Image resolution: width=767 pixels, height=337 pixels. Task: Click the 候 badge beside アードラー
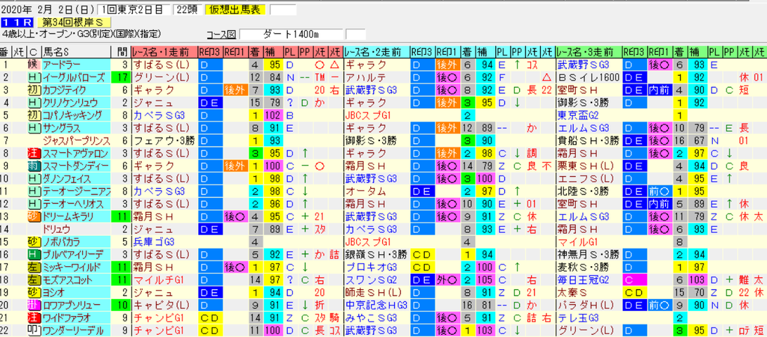33,64
